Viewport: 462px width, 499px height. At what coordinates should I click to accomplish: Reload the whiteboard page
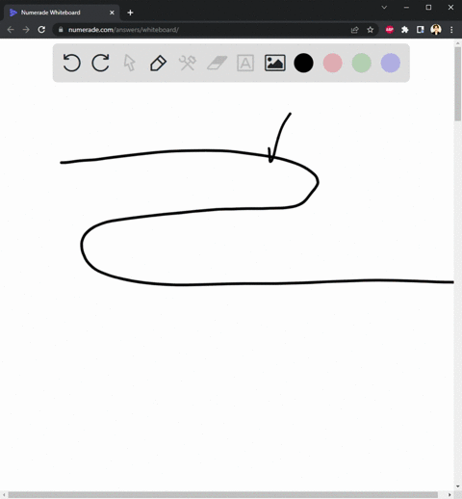[x=41, y=30]
